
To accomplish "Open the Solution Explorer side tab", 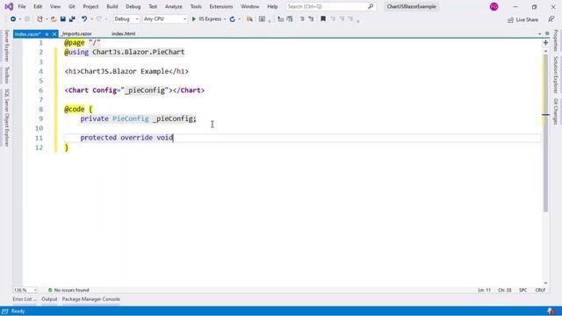I will point(556,75).
